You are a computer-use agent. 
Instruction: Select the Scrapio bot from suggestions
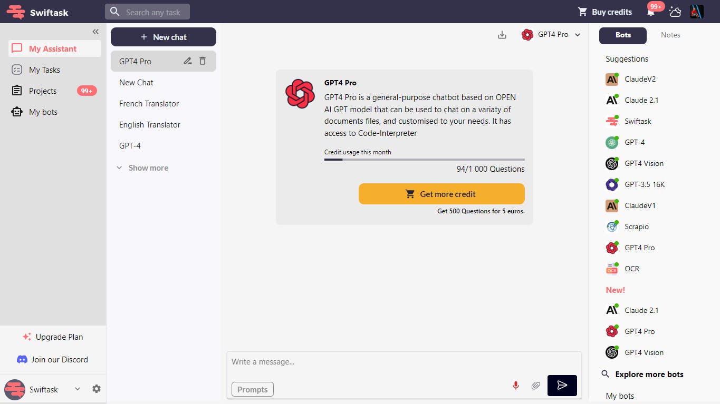point(636,226)
